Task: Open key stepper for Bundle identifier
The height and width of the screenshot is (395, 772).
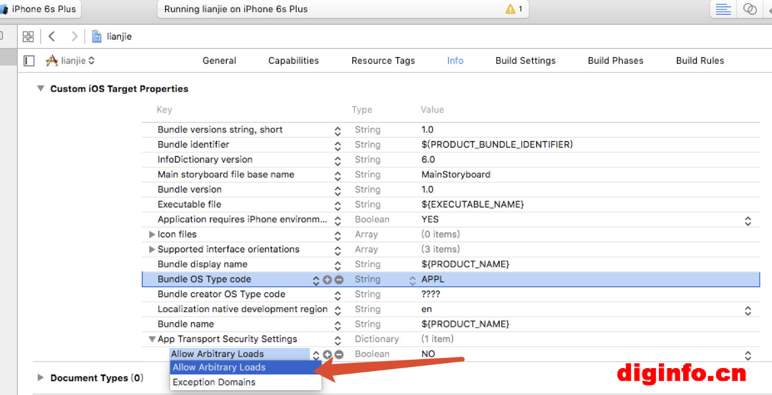Action: (337, 146)
